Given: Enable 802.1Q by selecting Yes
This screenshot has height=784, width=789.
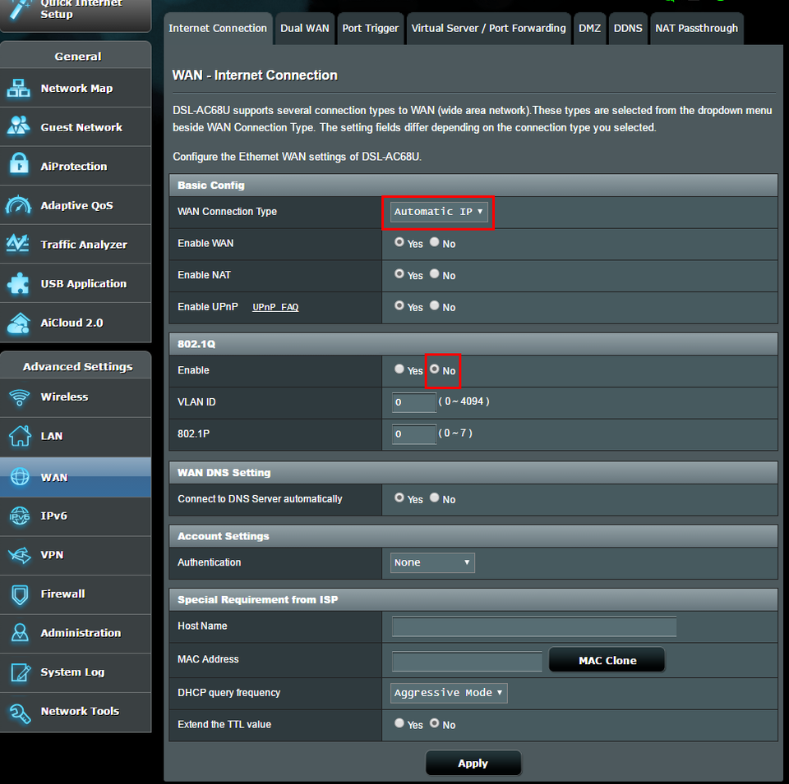Looking at the screenshot, I should [x=400, y=369].
